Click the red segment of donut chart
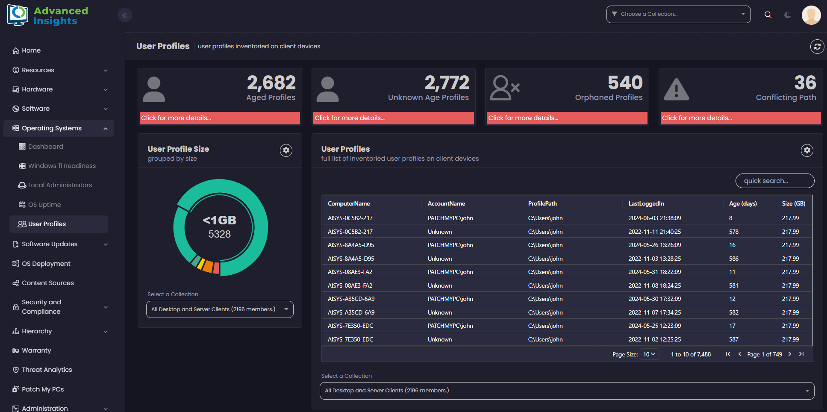The height and width of the screenshot is (412, 827). (216, 268)
